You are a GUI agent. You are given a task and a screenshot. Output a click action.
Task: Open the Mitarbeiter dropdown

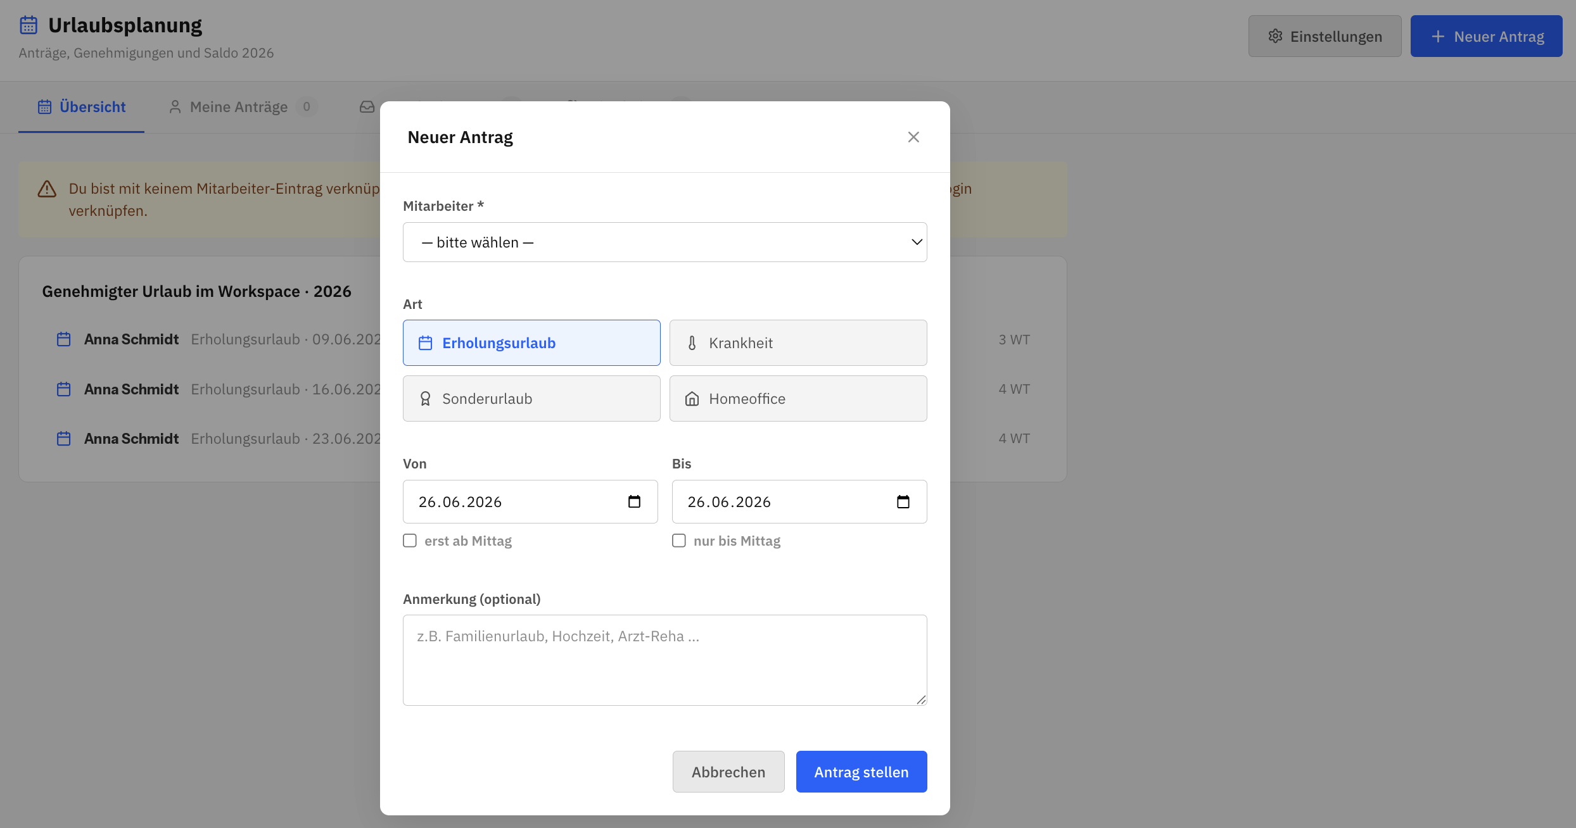[x=664, y=242]
